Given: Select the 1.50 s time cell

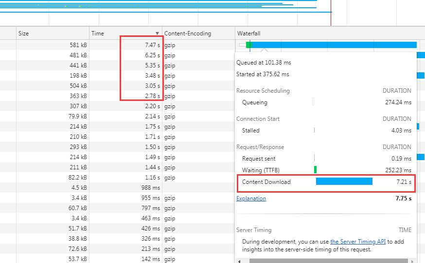Looking at the screenshot, I should coord(125,147).
